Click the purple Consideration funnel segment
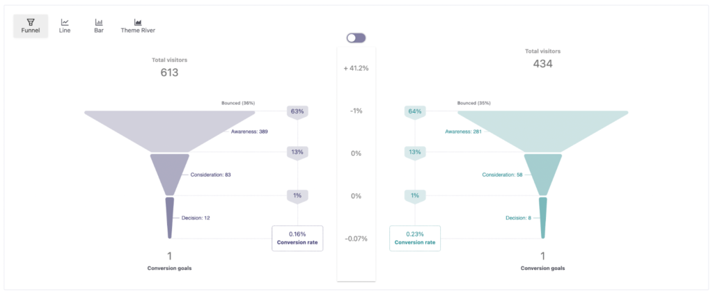This screenshot has height=295, width=713. tap(169, 173)
